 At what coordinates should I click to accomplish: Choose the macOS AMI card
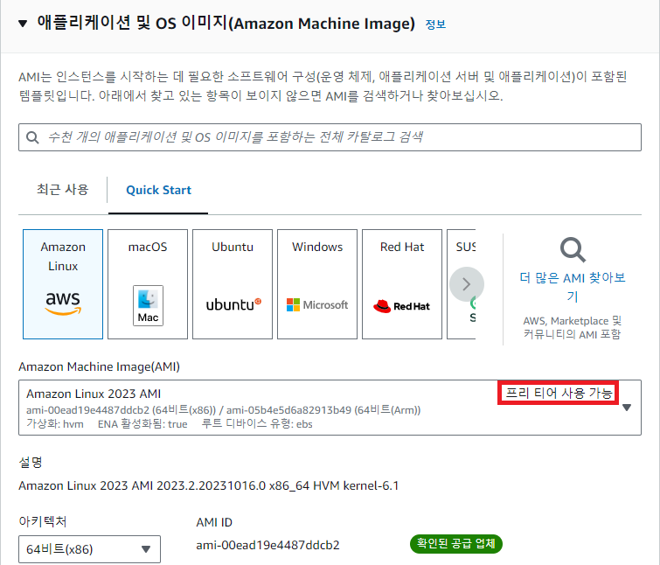coord(148,284)
